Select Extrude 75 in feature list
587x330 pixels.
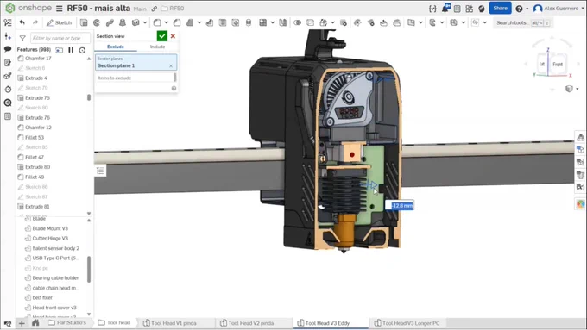(x=37, y=98)
